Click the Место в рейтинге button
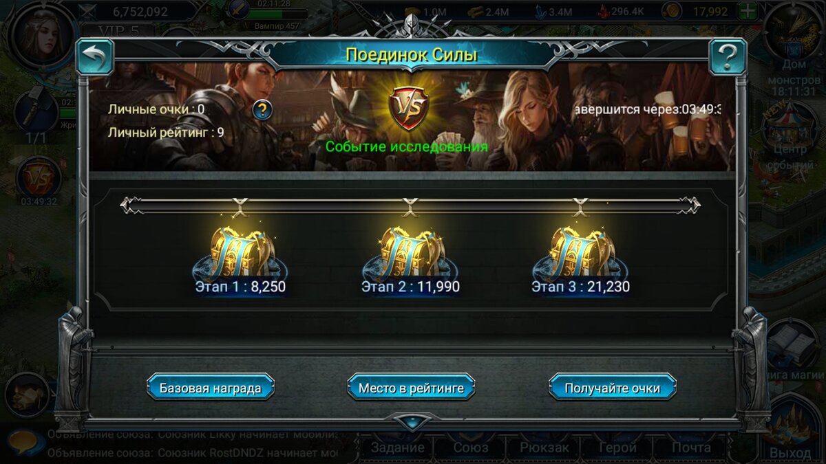The image size is (826, 464). pos(411,388)
